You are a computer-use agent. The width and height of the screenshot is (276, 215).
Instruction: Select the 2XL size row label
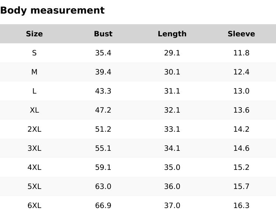pos(34,129)
